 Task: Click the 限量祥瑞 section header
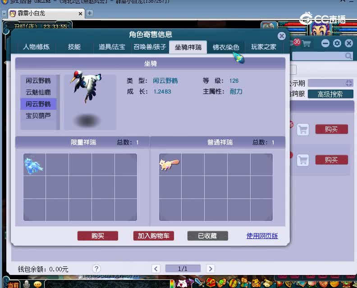(82, 142)
